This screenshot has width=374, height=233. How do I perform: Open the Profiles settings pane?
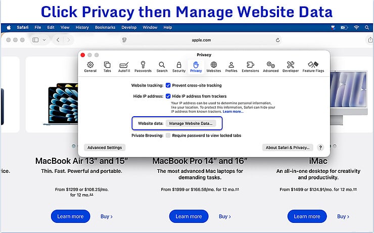click(x=231, y=67)
